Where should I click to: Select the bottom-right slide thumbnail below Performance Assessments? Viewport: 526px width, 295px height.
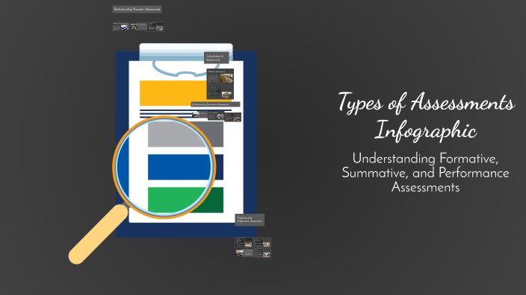[262, 253]
